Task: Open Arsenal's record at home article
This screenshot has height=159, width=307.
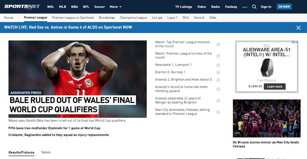Action: pyautogui.click(x=181, y=89)
